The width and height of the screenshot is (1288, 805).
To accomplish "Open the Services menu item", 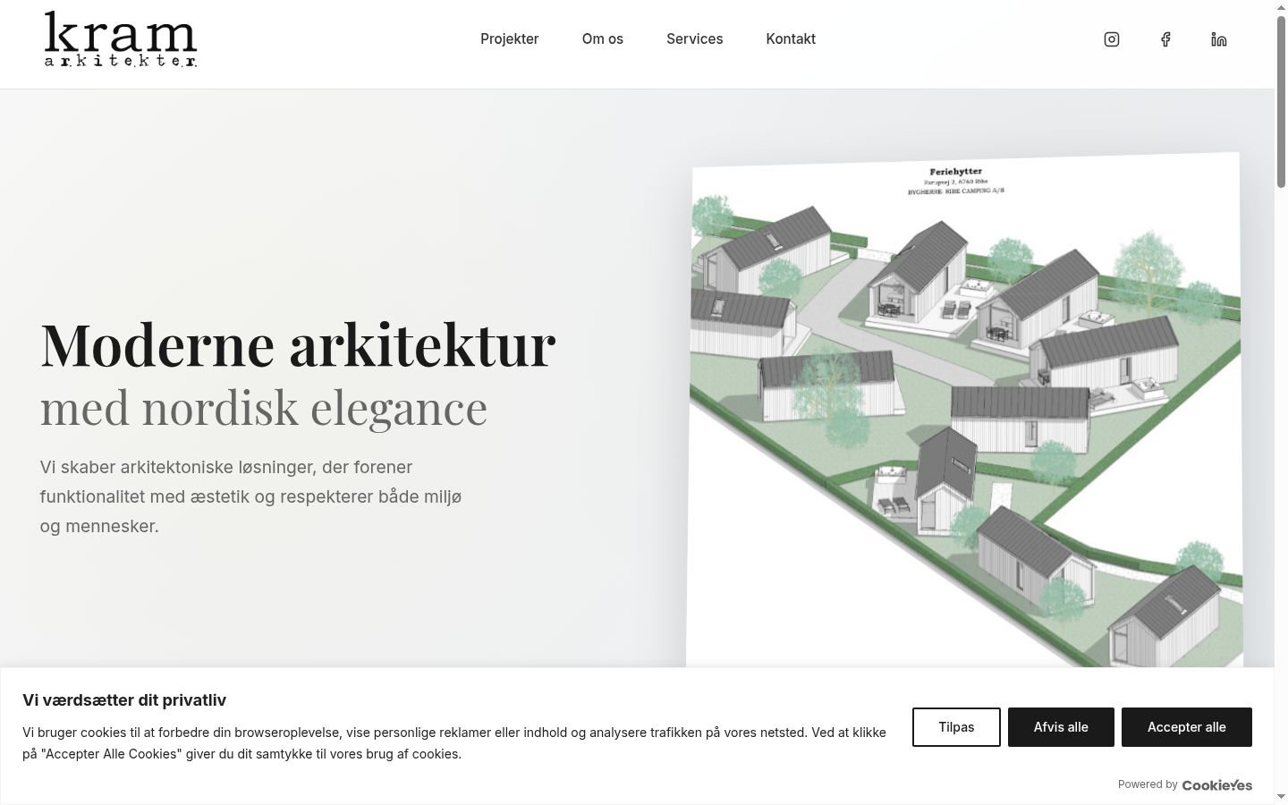I will (x=695, y=39).
